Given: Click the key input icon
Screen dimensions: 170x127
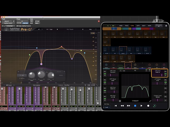Looking at the screenshot, I should (x=3, y=26).
